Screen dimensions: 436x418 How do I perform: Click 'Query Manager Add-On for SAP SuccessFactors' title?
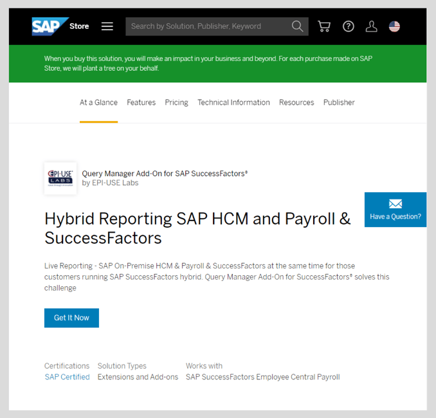click(165, 174)
